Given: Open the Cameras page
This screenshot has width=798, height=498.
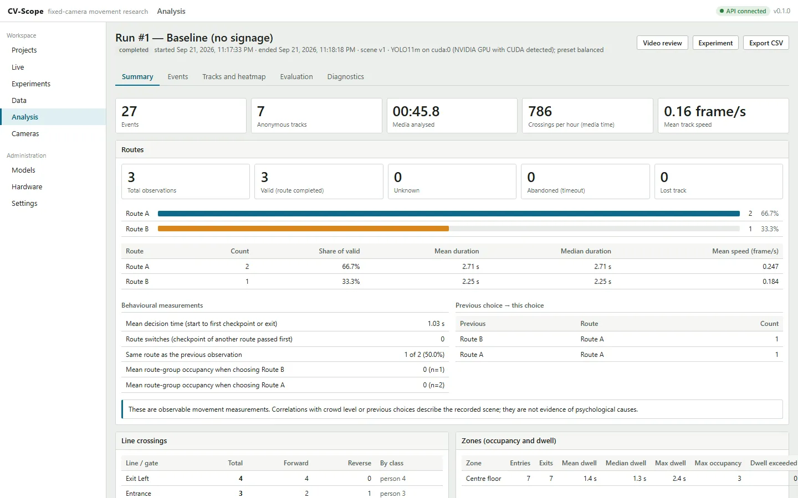Looking at the screenshot, I should coord(53,134).
